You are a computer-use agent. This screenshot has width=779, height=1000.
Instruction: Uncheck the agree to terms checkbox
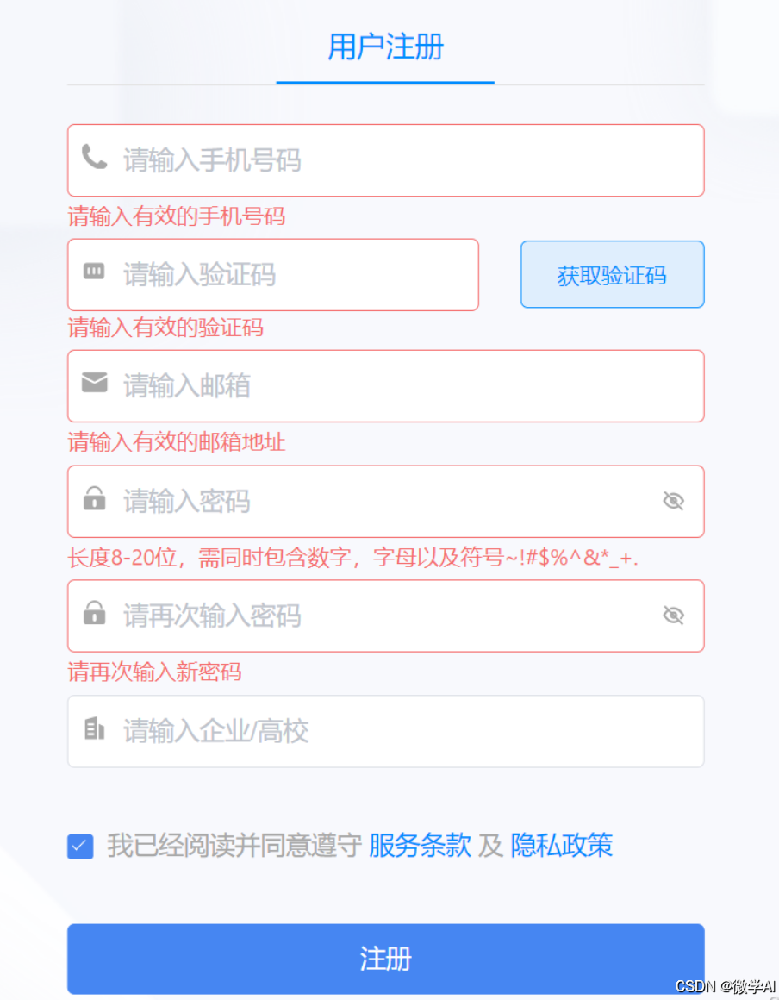[x=80, y=847]
